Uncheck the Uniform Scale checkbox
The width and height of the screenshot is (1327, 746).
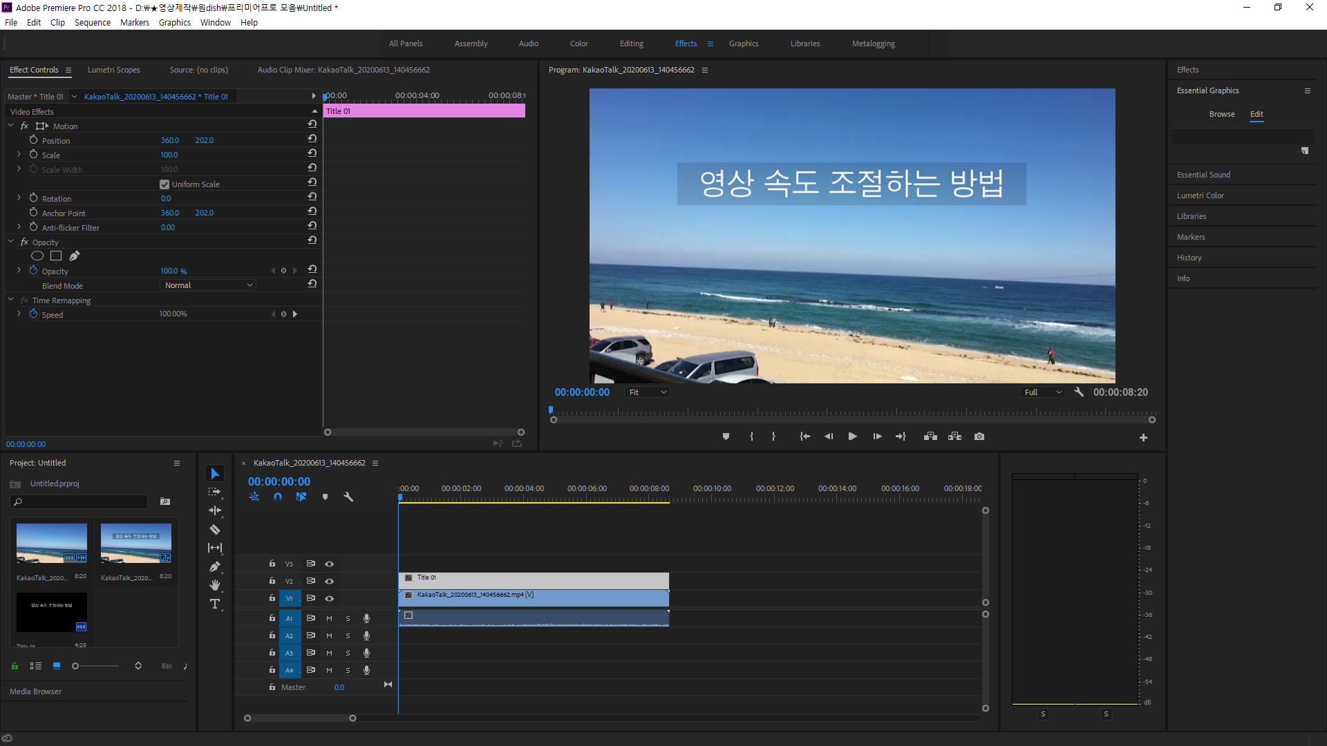click(x=164, y=184)
